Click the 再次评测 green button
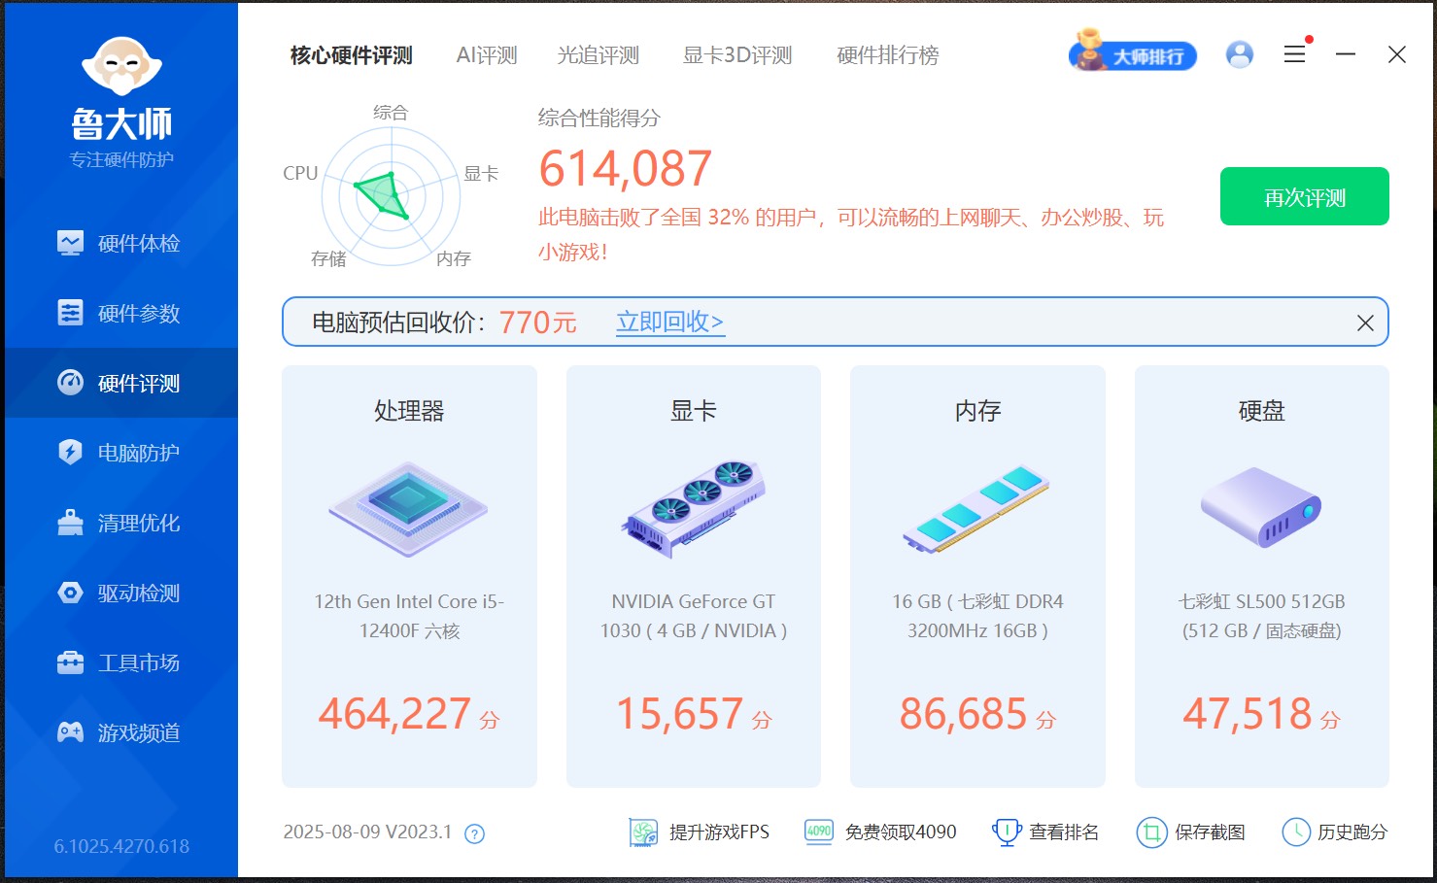1437x883 pixels. (1305, 196)
